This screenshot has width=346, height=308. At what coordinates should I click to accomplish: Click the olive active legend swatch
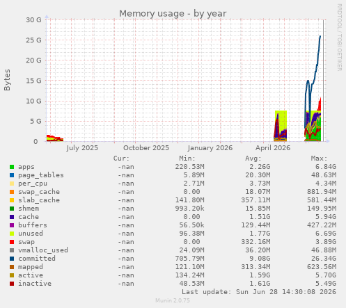(12, 275)
